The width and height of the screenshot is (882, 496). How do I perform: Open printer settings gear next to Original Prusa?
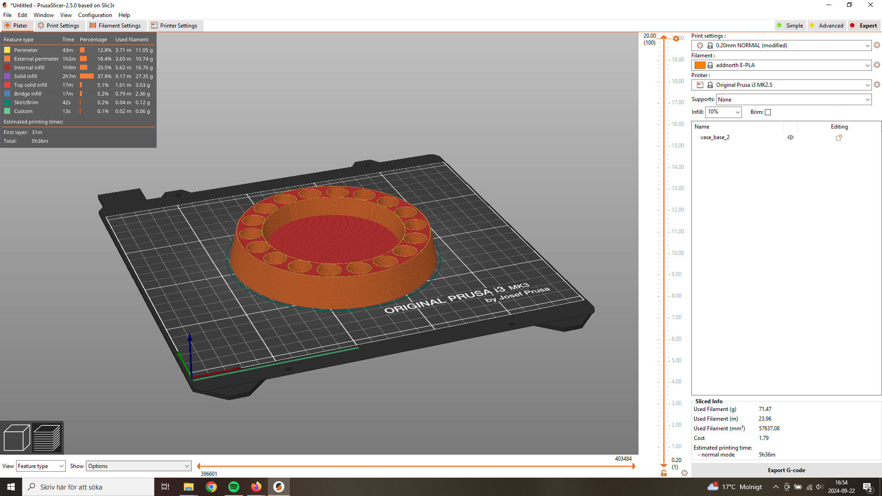click(877, 85)
